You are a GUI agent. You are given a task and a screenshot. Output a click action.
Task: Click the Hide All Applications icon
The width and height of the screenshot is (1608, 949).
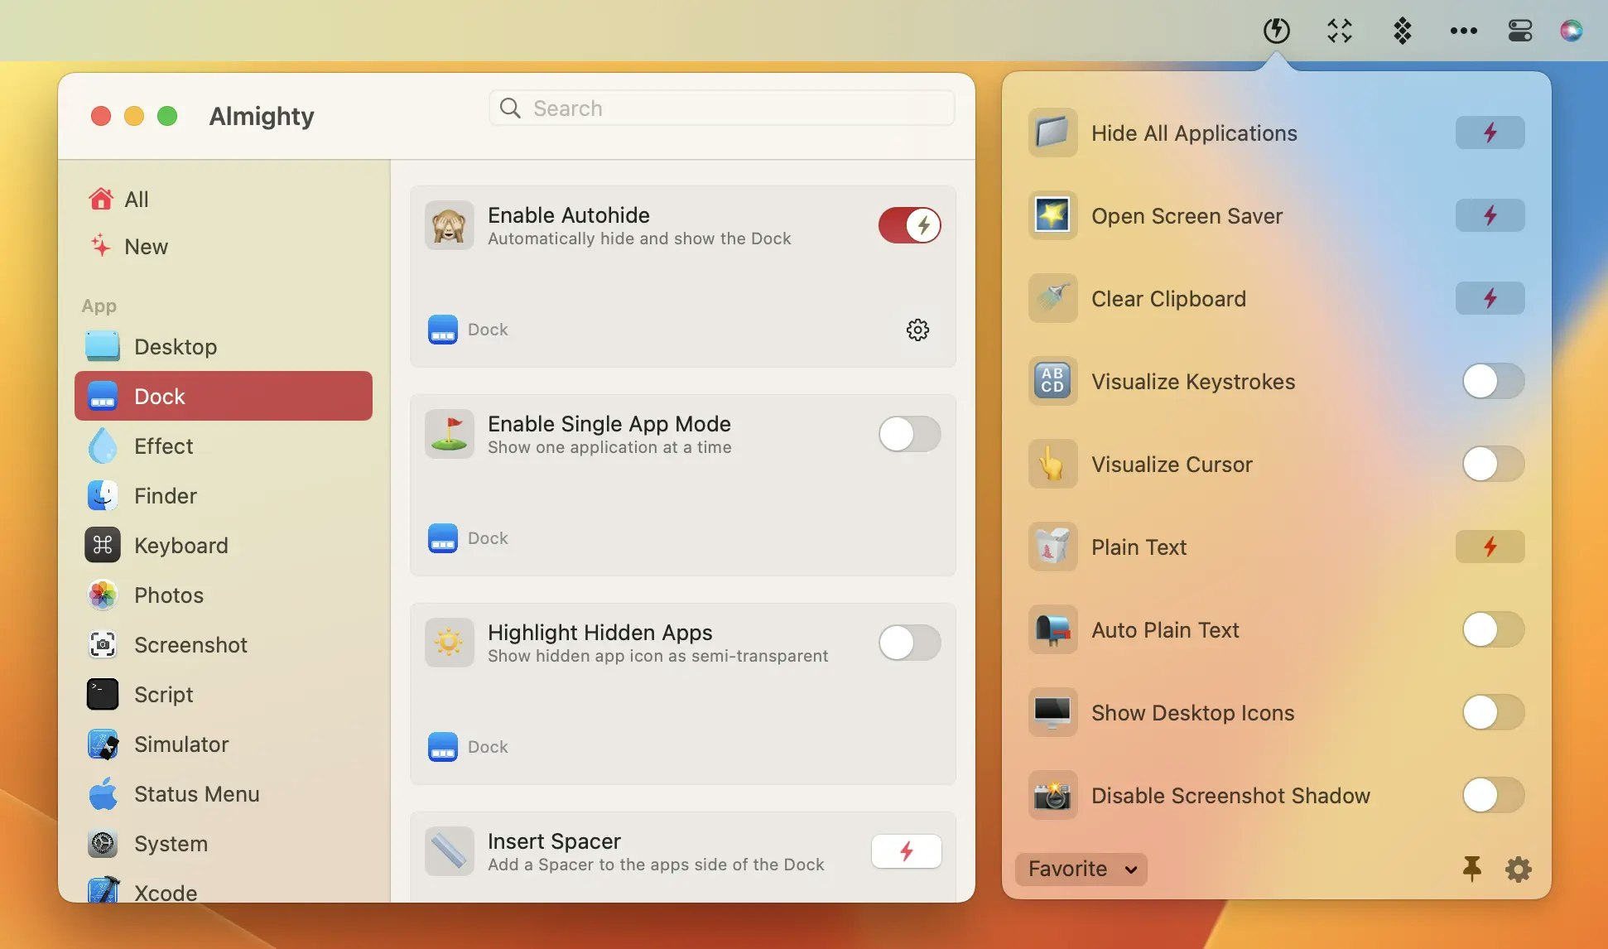1052,132
